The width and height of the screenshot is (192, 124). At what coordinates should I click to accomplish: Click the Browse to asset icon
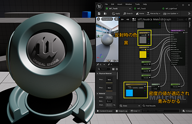105,13
